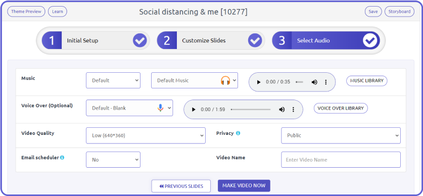The image size is (423, 196).
Task: Click the Customize Slides checkmark icon
Action: pyautogui.click(x=255, y=40)
